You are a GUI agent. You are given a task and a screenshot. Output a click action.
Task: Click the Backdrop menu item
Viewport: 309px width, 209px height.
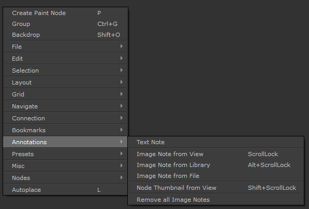pyautogui.click(x=65, y=35)
